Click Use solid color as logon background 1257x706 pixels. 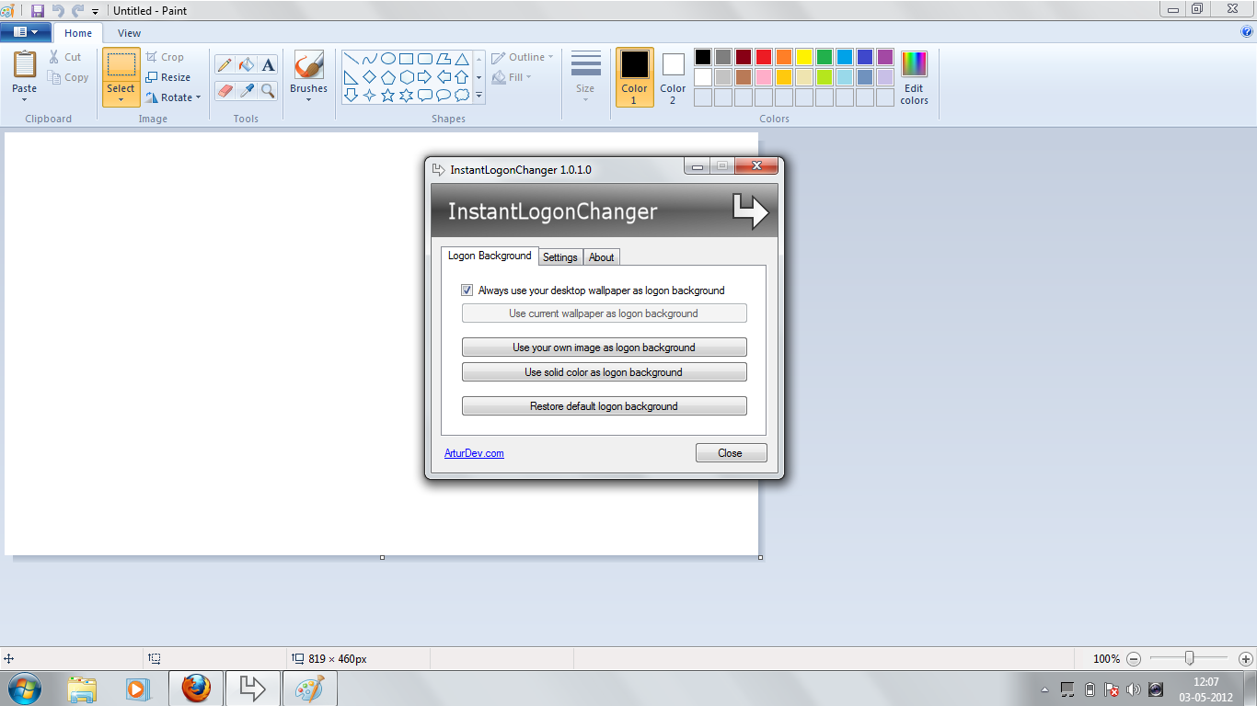[x=604, y=372]
